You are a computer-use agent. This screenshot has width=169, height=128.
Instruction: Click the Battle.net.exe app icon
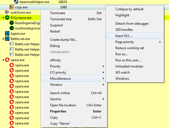click(x=7, y=39)
